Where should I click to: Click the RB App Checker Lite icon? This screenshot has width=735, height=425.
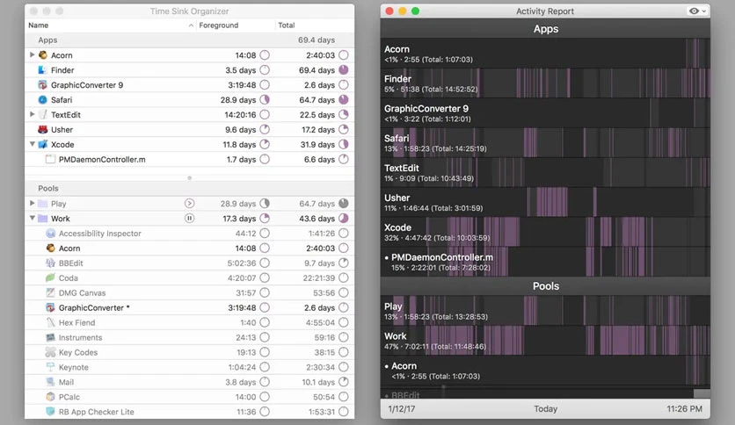pos(51,412)
